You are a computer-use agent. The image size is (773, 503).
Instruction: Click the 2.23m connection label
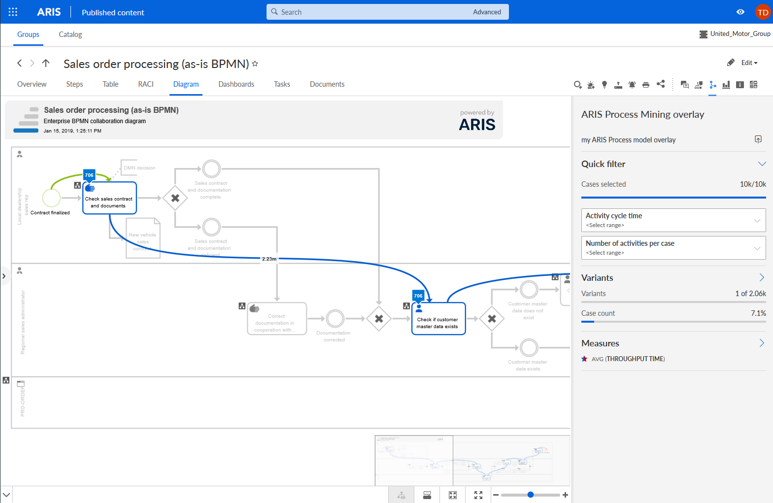pos(269,259)
